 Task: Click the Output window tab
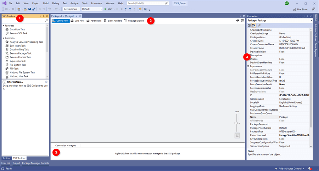coord(16,163)
